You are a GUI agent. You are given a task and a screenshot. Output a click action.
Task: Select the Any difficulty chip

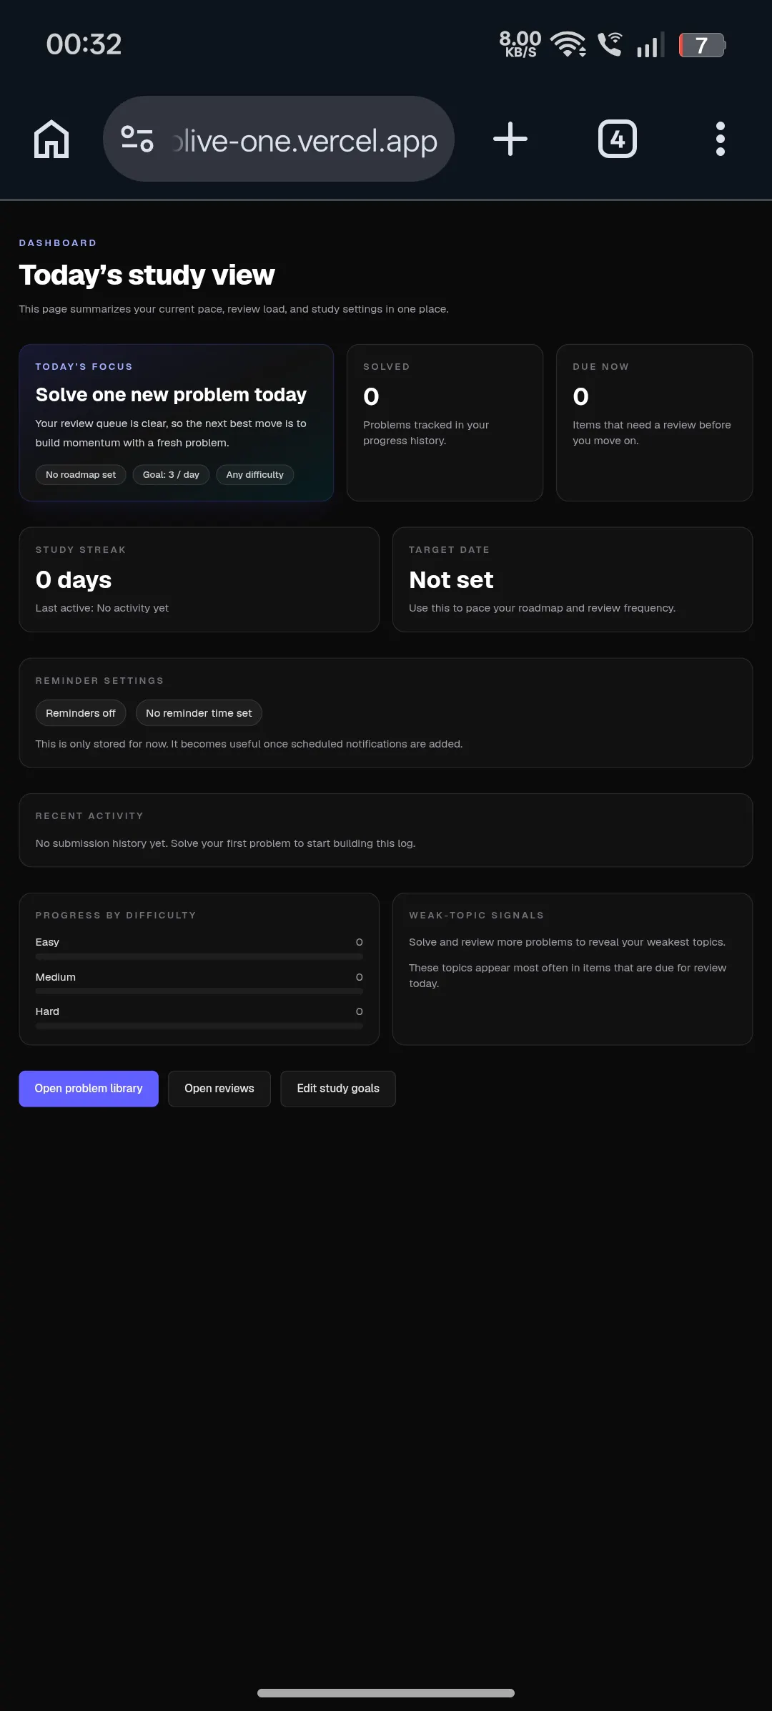coord(255,475)
